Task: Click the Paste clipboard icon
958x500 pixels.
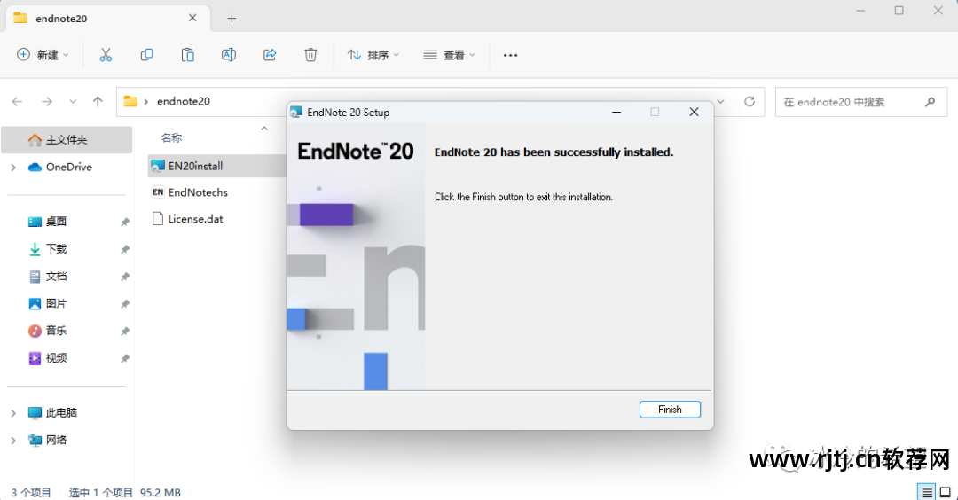Action: pyautogui.click(x=187, y=55)
